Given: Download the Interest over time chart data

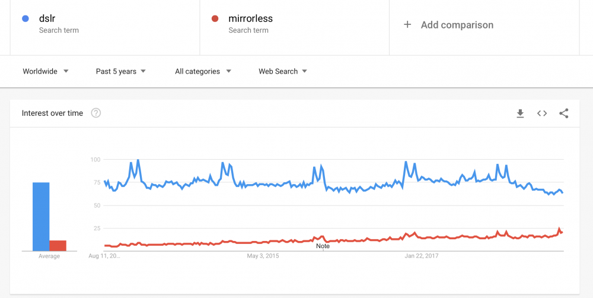Looking at the screenshot, I should click(520, 113).
